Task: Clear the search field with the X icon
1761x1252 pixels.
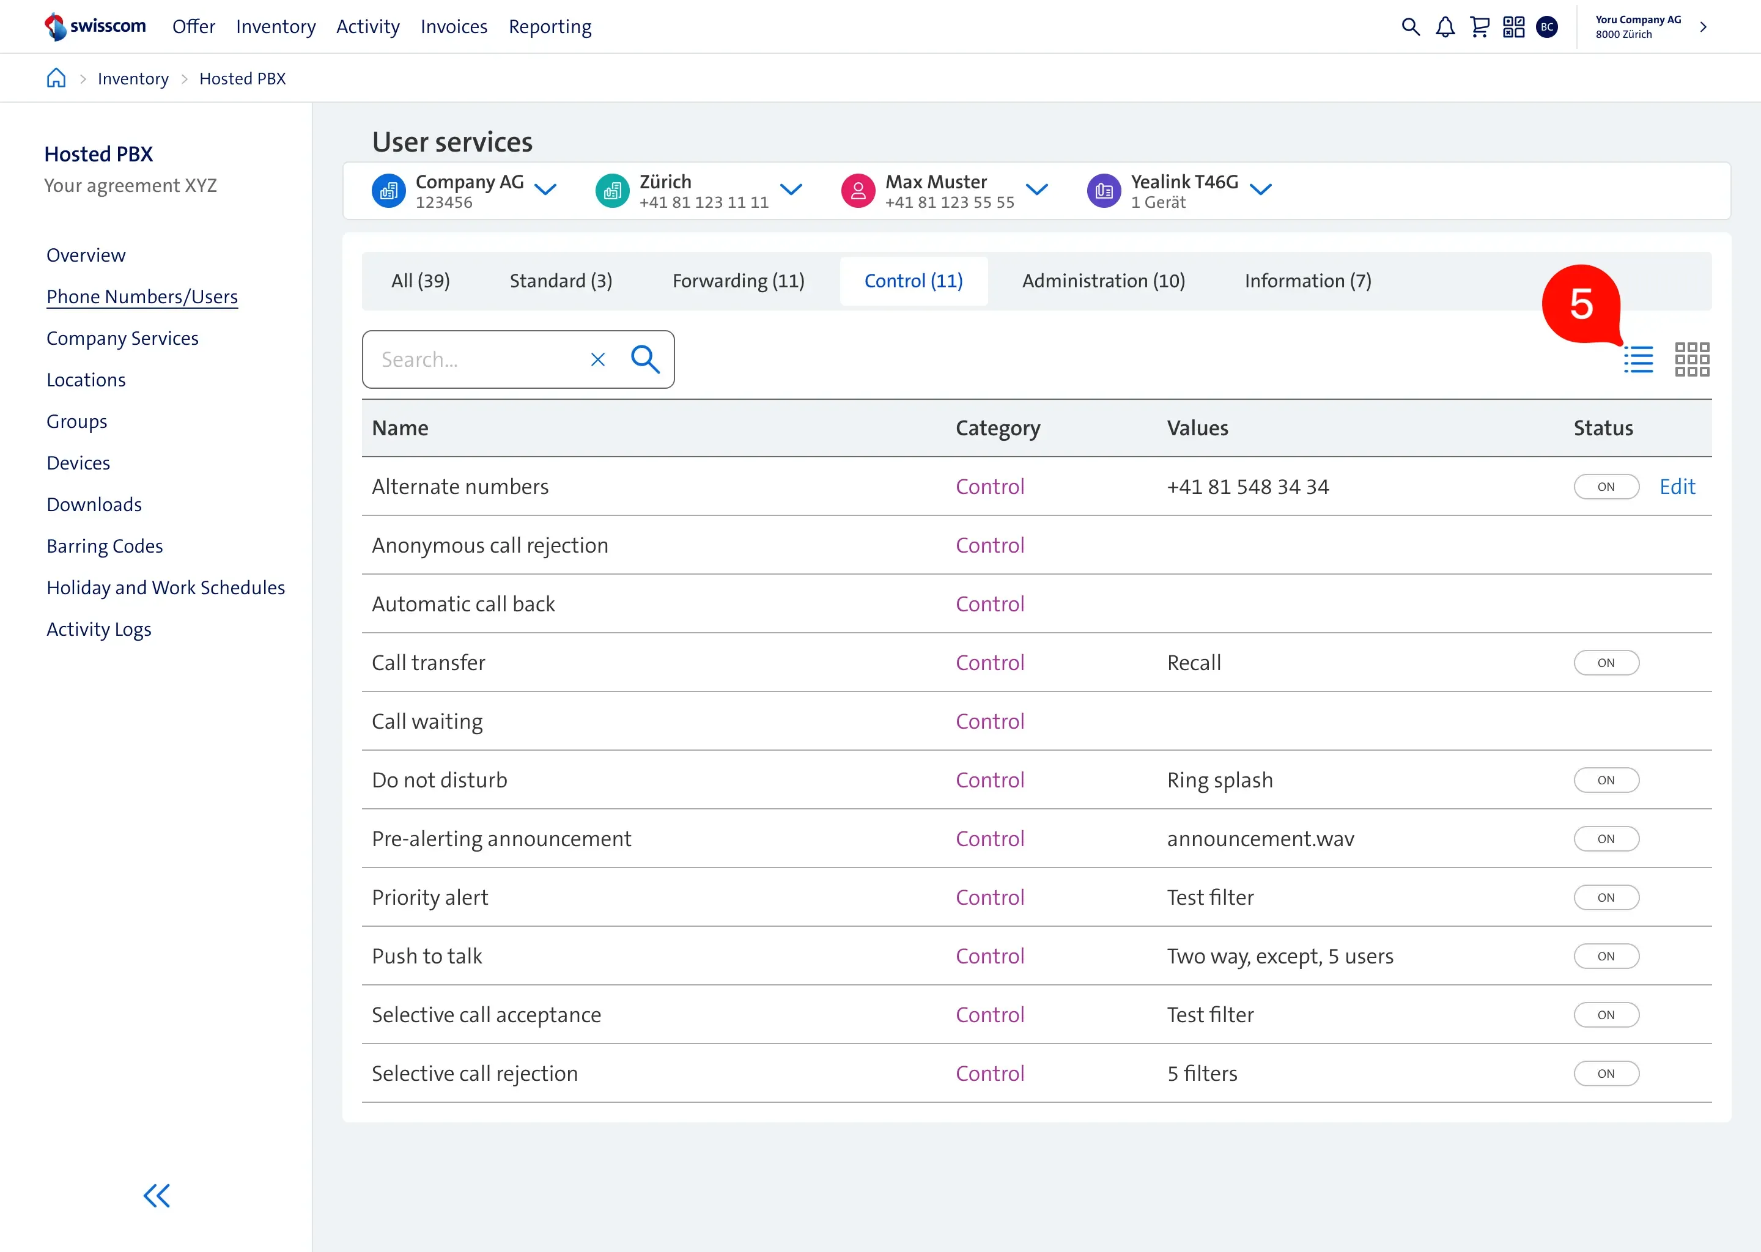Action: (597, 359)
